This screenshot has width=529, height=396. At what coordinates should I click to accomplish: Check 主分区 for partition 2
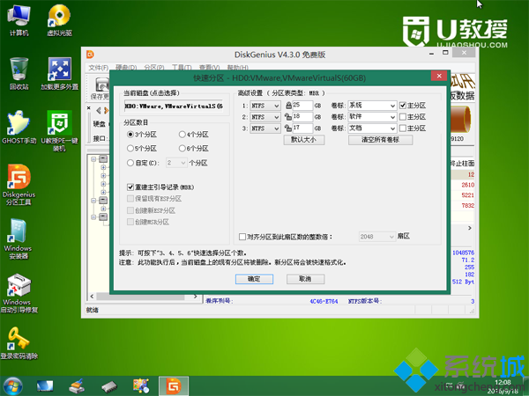403,117
